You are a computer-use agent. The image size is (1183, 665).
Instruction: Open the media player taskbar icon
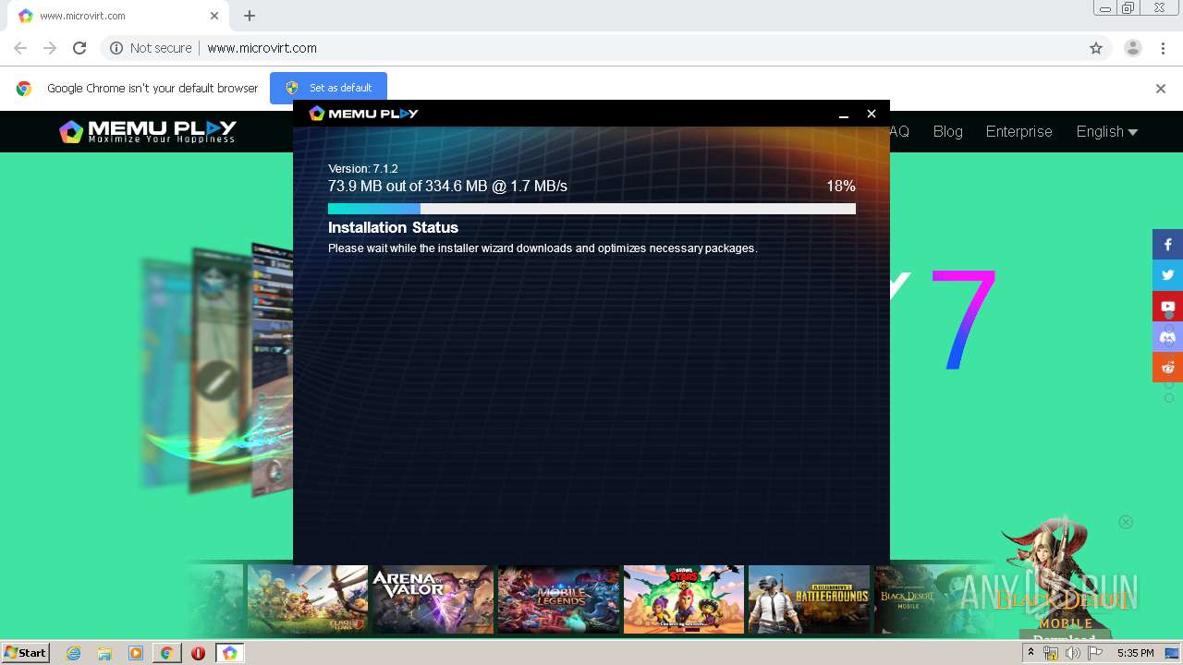[136, 653]
